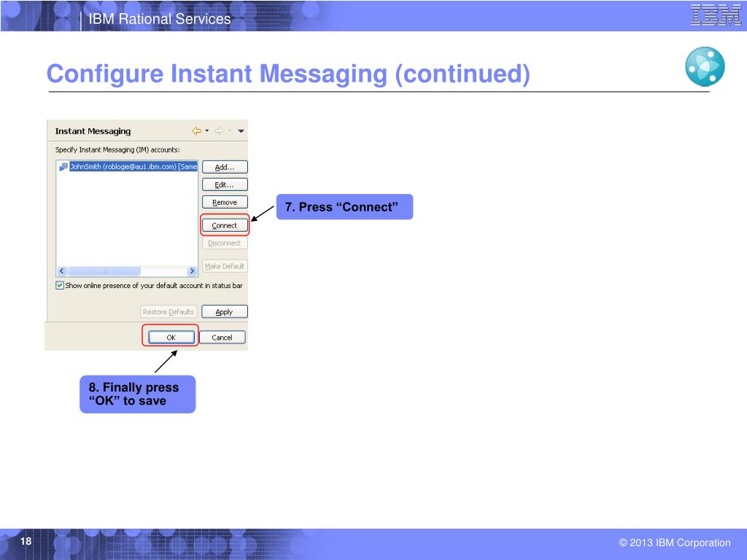Click the horizontal scrollbar thumb in account list
This screenshot has width=747, height=560.
pyautogui.click(x=104, y=271)
